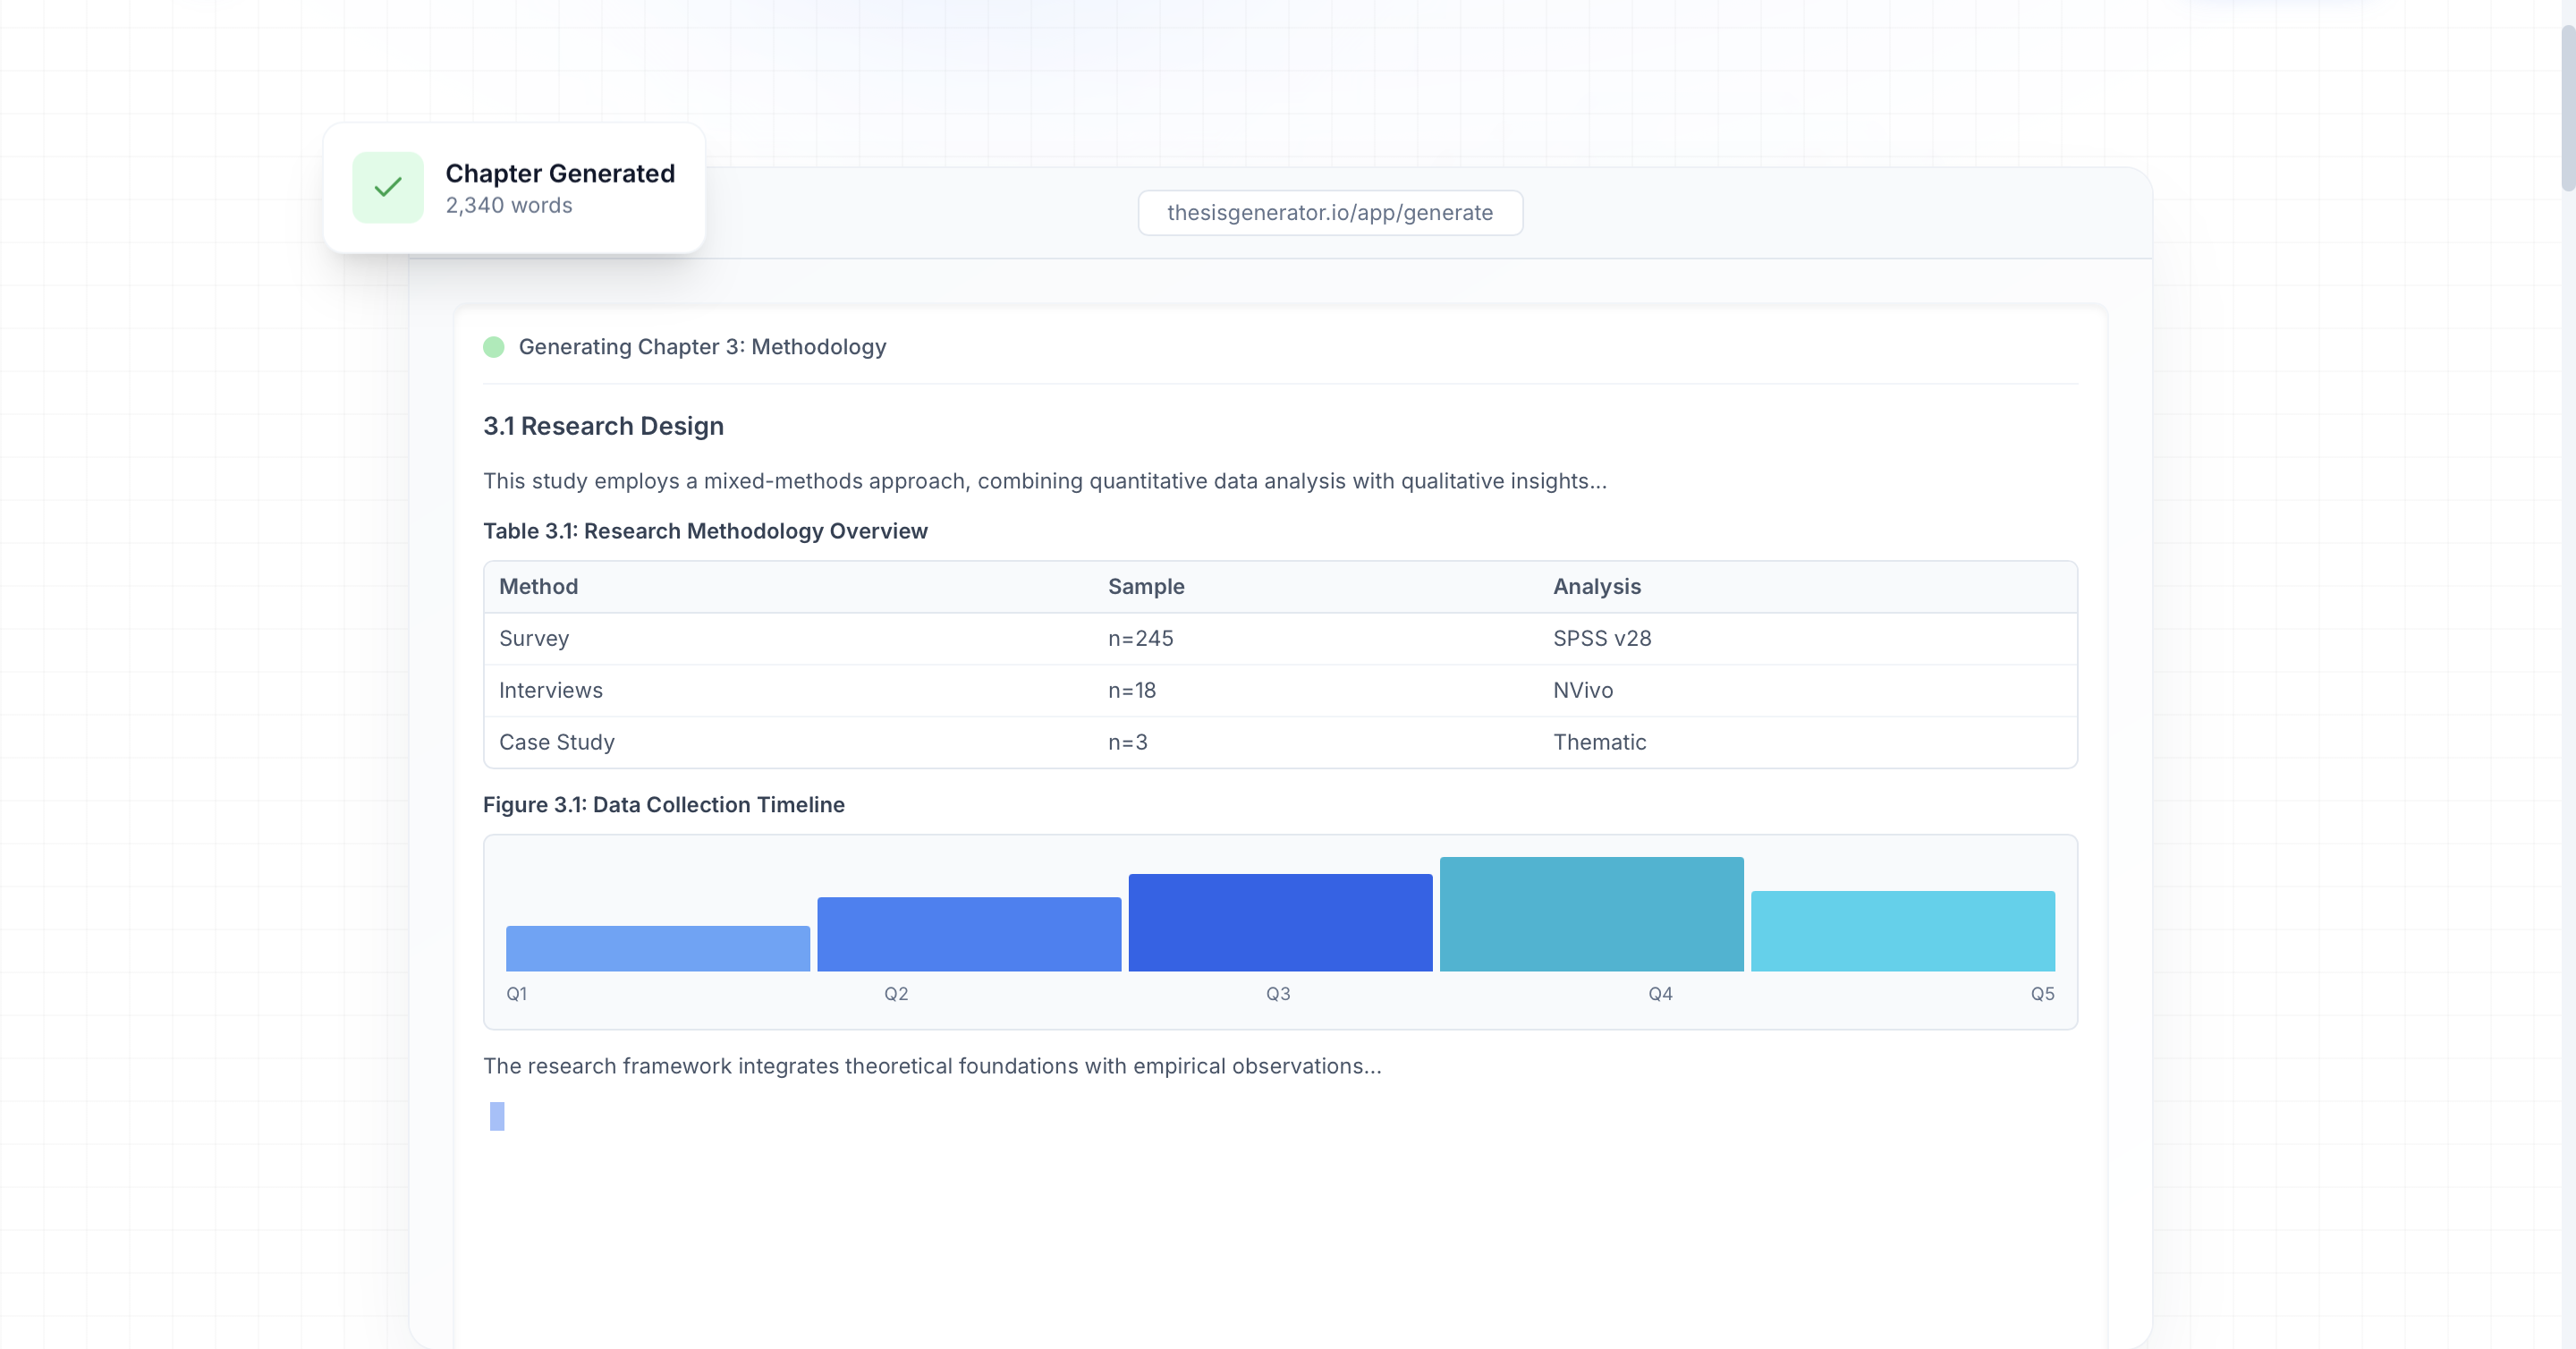Select the 3.1 Research Design heading

(603, 425)
